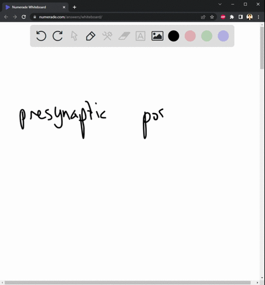Open the tab search dropdown chevron
The width and height of the screenshot is (265, 285).
(x=220, y=4)
